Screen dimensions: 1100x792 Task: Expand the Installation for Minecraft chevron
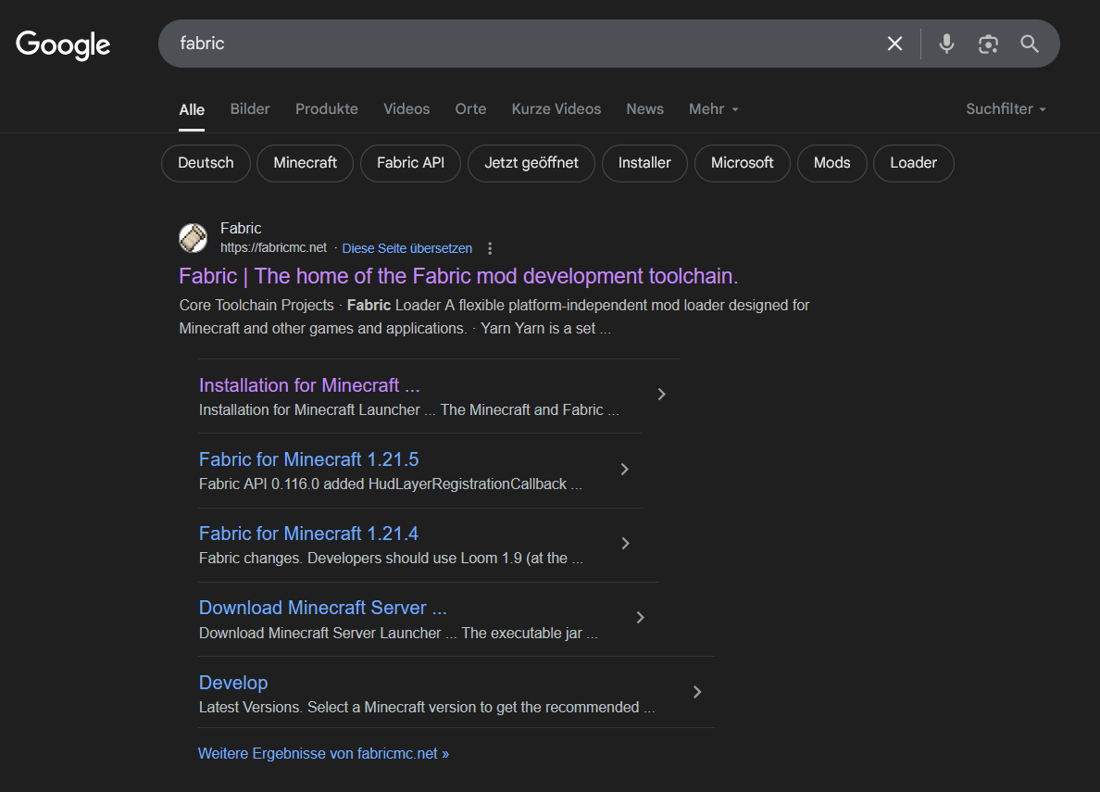[x=661, y=395]
